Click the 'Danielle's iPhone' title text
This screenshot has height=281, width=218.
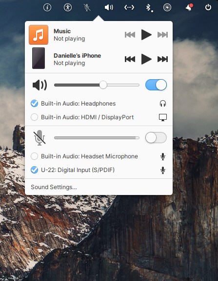tap(77, 56)
